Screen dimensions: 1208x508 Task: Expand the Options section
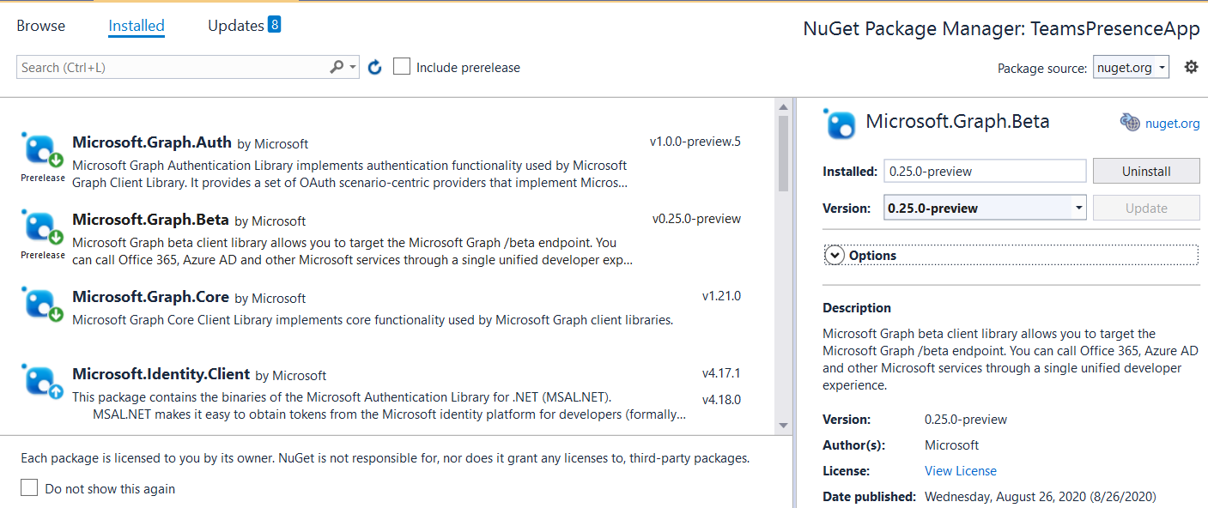tap(835, 256)
